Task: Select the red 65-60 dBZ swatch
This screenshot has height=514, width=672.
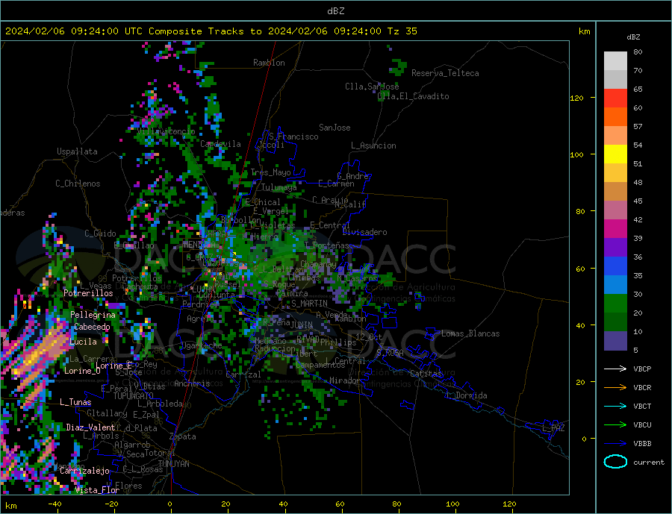Action: point(615,98)
